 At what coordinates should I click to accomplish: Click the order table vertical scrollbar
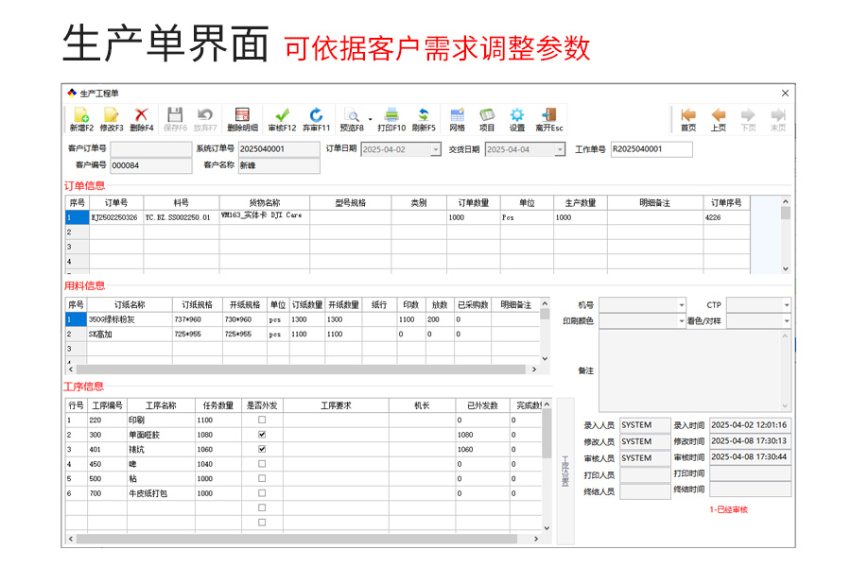coord(786,235)
